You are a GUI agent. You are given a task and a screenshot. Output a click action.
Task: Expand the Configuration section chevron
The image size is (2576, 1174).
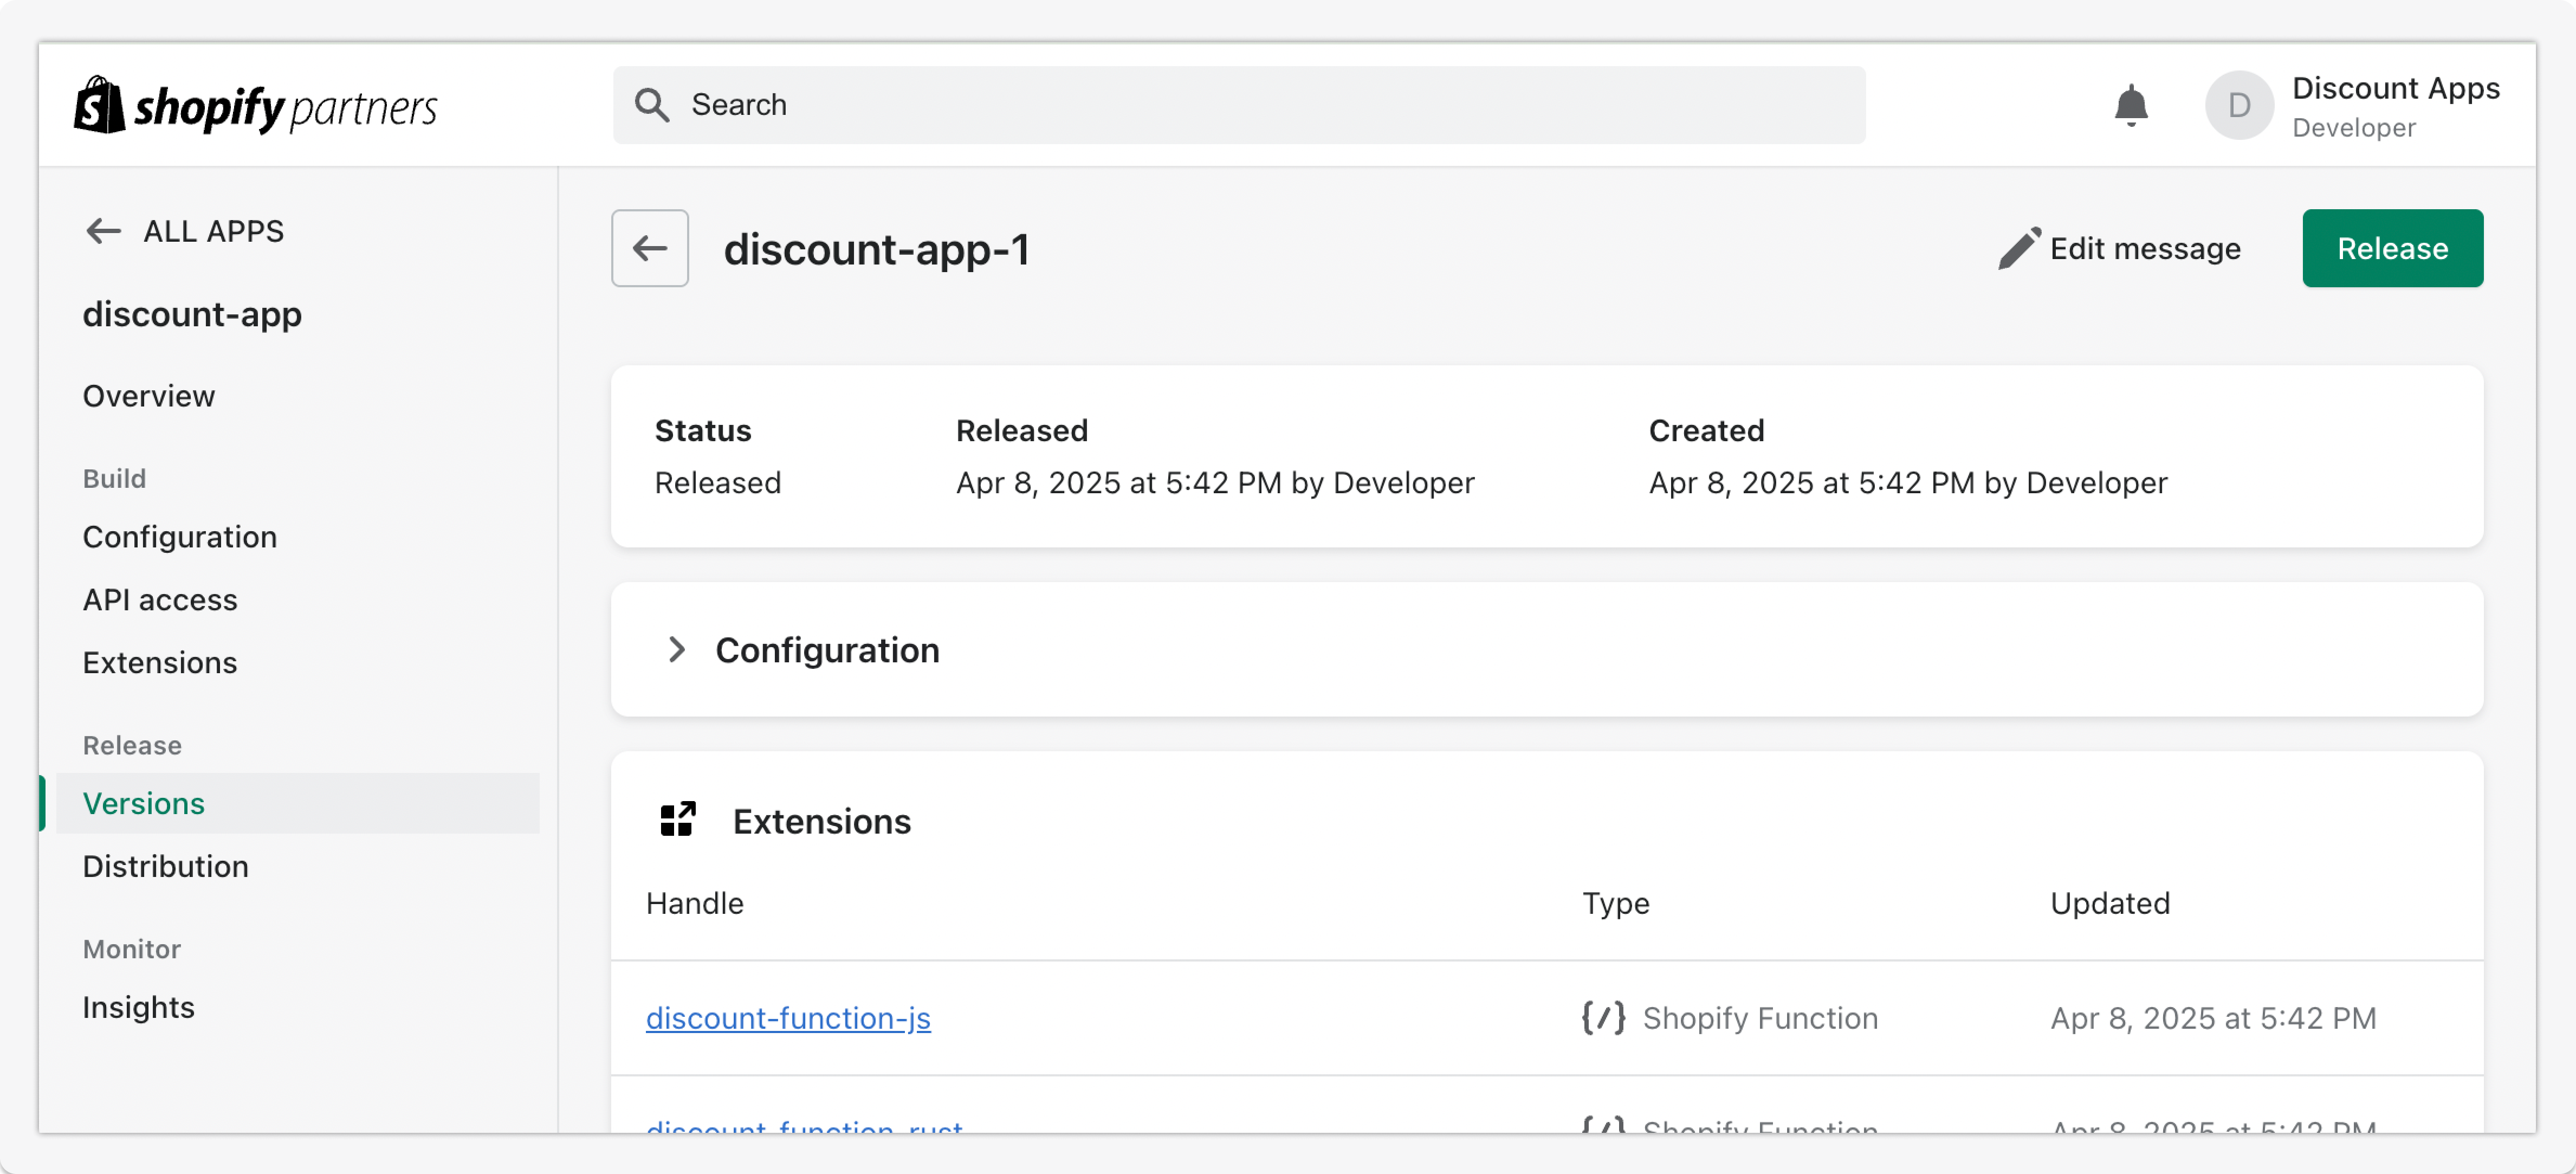point(676,649)
